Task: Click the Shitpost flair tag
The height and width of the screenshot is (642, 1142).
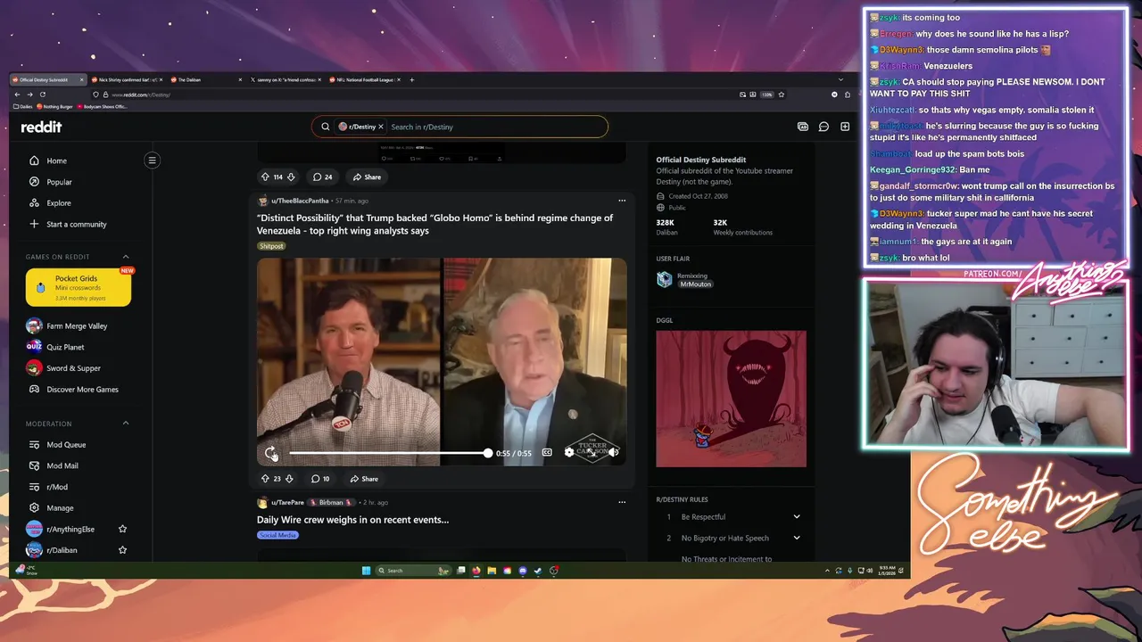Action: [x=271, y=246]
